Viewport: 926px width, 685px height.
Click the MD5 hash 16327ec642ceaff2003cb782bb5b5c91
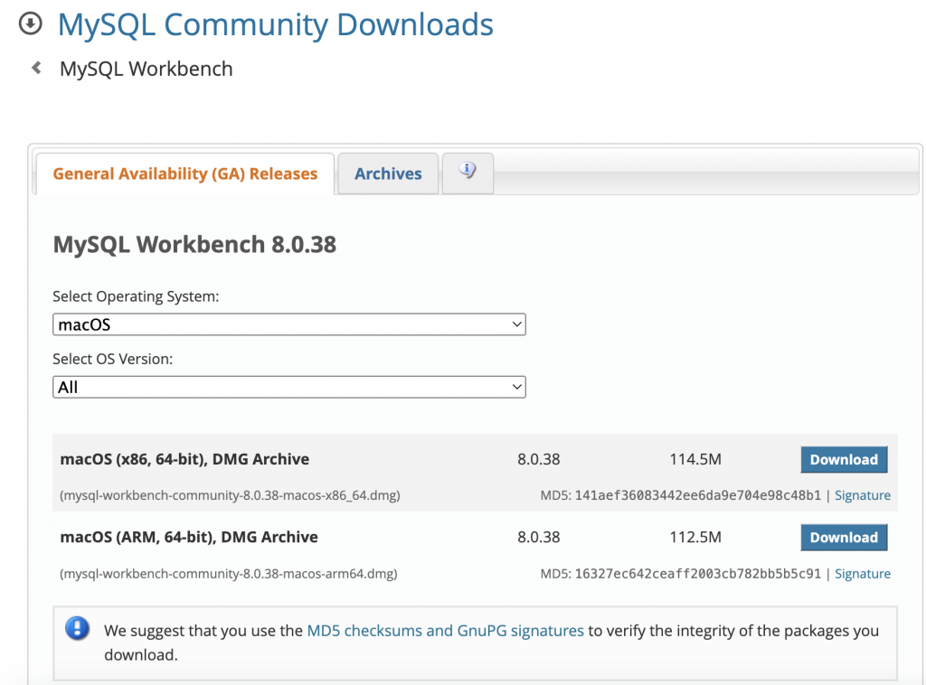pyautogui.click(x=697, y=574)
